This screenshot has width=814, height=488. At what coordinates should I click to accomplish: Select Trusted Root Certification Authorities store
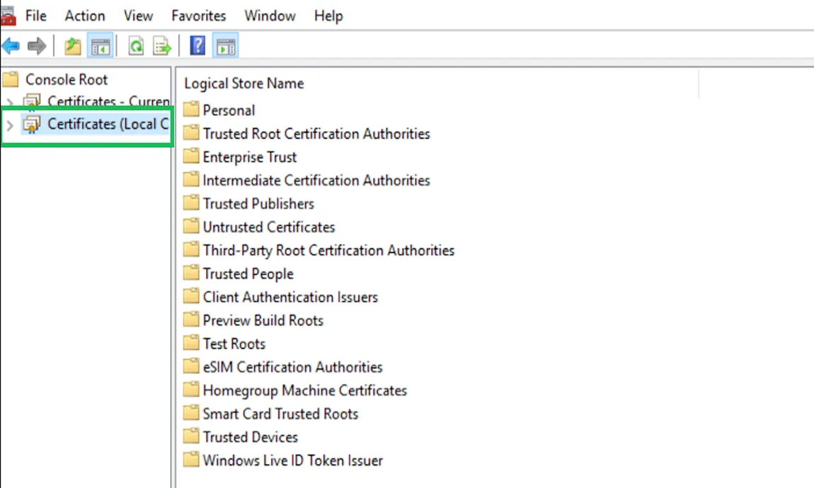(x=316, y=134)
